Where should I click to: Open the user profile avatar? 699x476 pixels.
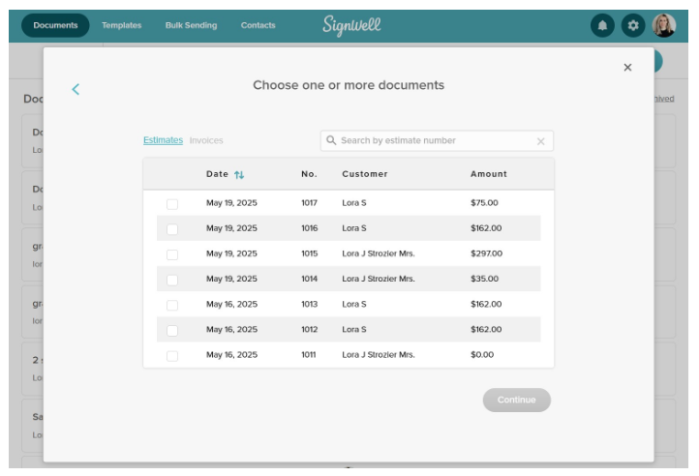click(664, 26)
